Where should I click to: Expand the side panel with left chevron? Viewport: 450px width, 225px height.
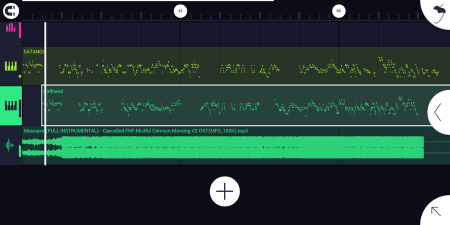(x=439, y=112)
